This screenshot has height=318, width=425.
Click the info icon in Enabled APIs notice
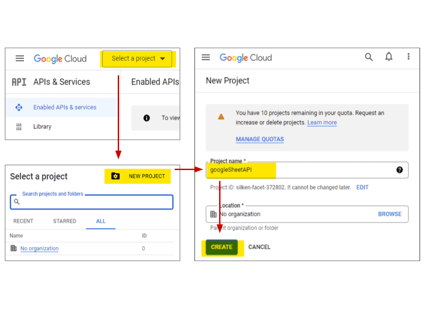pyautogui.click(x=147, y=118)
